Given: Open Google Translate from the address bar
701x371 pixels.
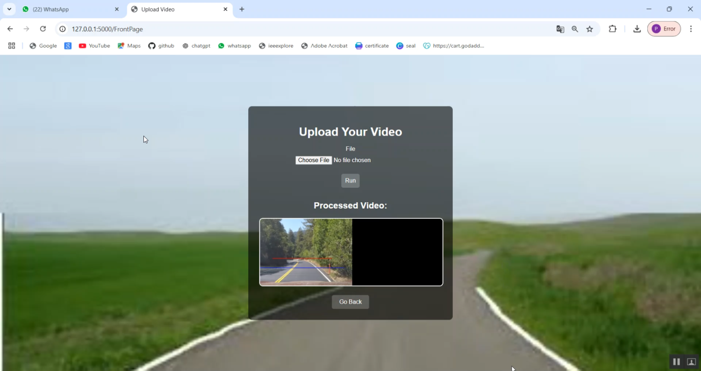Looking at the screenshot, I should [560, 29].
